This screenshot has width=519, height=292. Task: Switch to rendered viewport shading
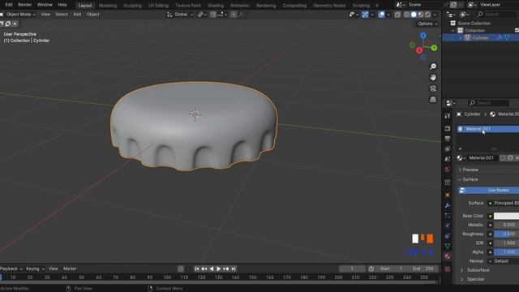(427, 15)
